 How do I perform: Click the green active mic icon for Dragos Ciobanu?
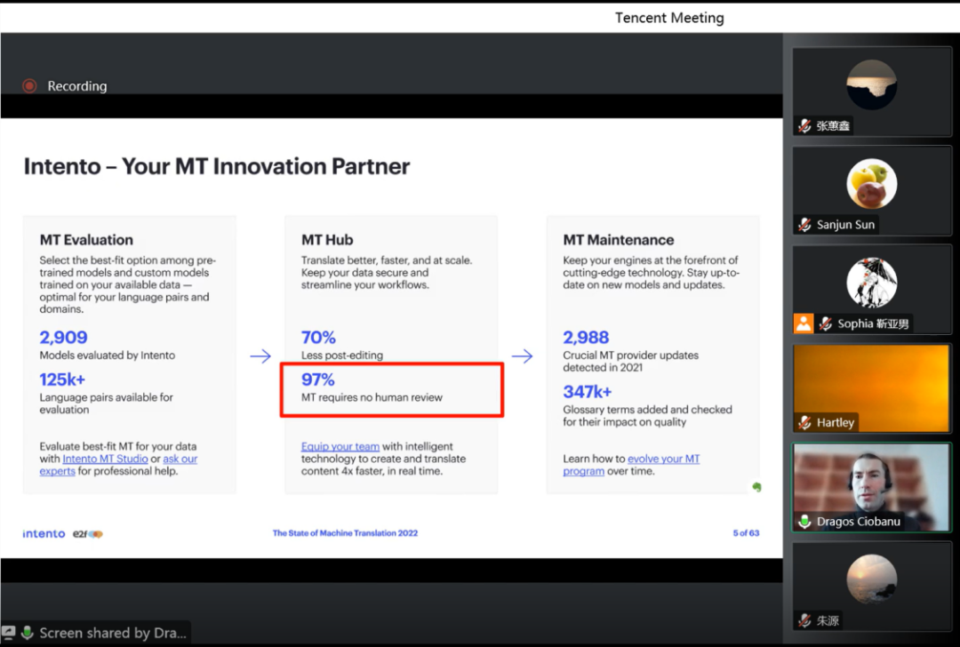click(x=804, y=522)
